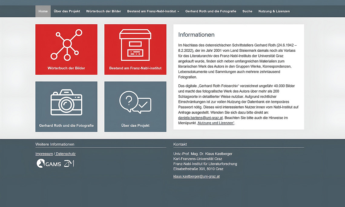Click the email link daniela.bartens@uni-graz.at
Viewport: 345px width, 207px height.
pos(200,118)
